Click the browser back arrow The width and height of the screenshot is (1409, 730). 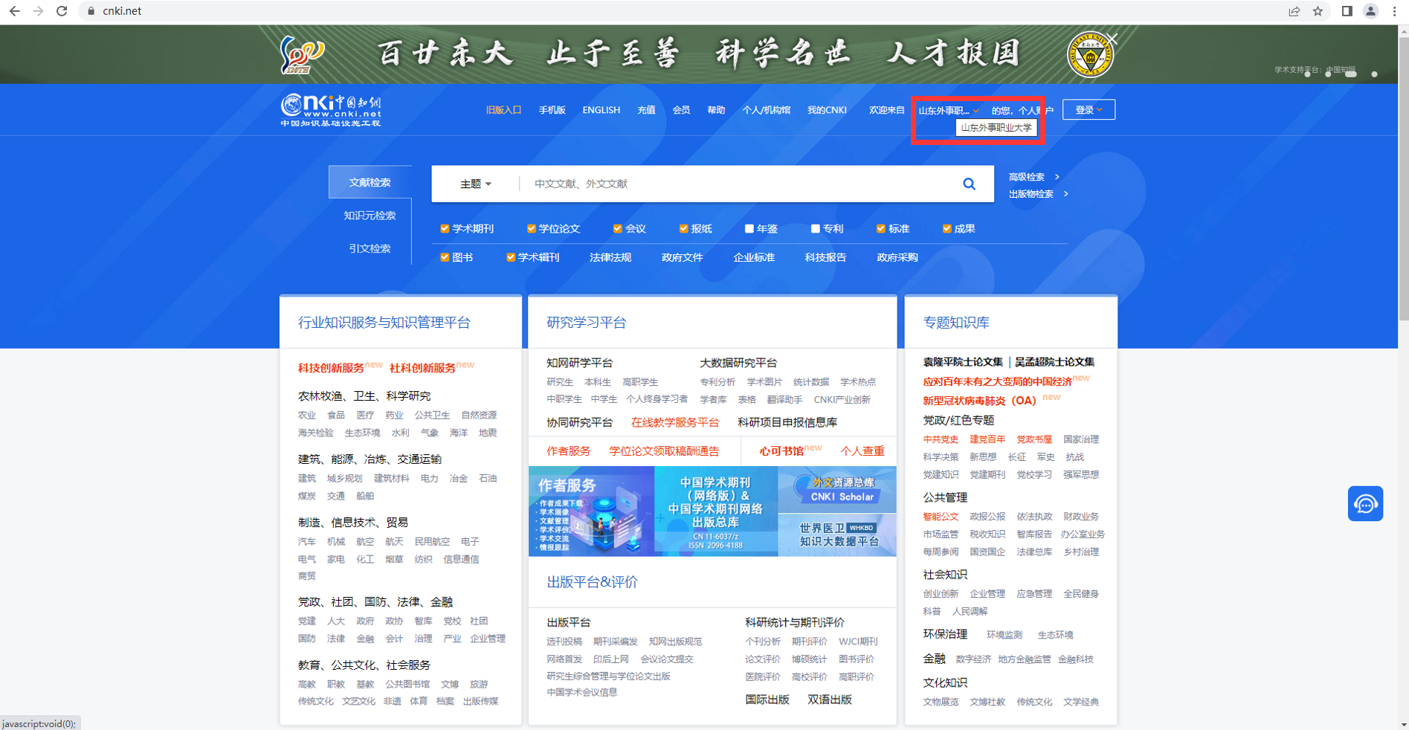[x=14, y=11]
